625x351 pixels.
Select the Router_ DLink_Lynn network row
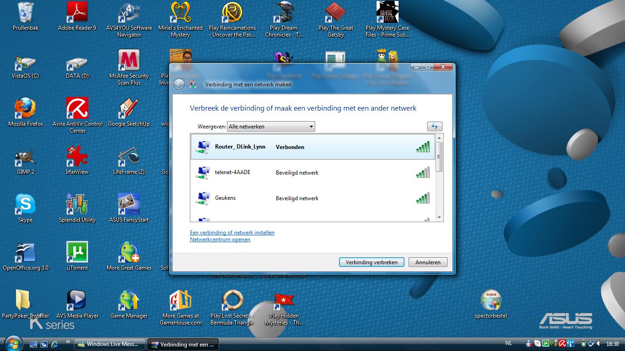point(312,147)
